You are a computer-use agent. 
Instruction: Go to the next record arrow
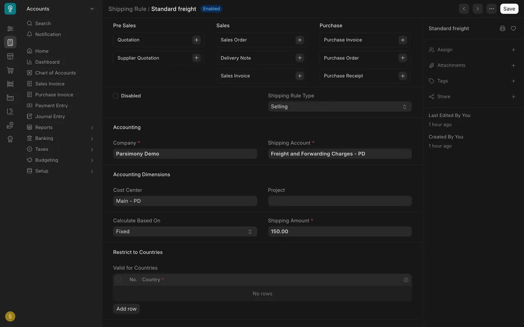[477, 9]
